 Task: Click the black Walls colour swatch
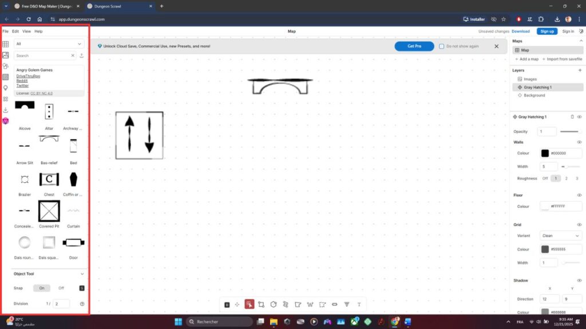pyautogui.click(x=545, y=153)
